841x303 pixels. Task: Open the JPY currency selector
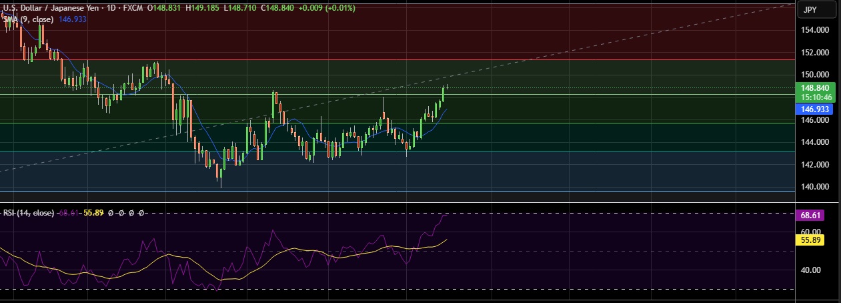(x=810, y=9)
